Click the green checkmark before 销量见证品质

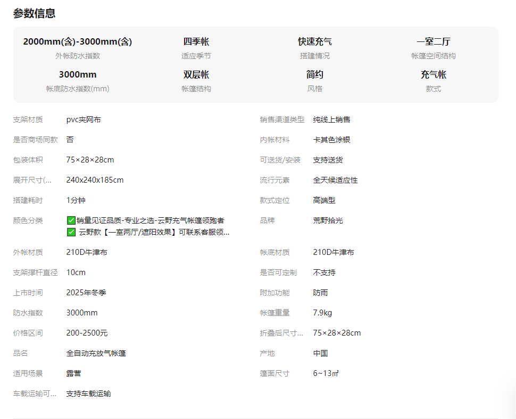click(71, 220)
